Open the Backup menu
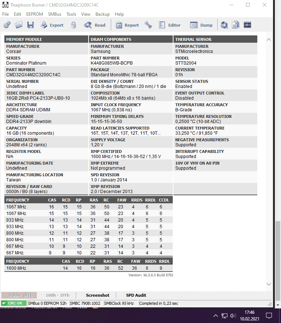281x323 pixels. pos(102,14)
